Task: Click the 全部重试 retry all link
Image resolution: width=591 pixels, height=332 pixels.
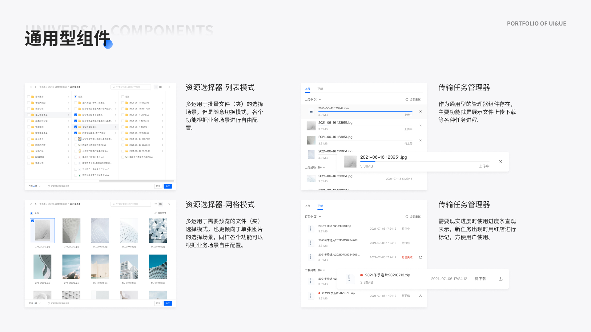Action: click(x=414, y=99)
